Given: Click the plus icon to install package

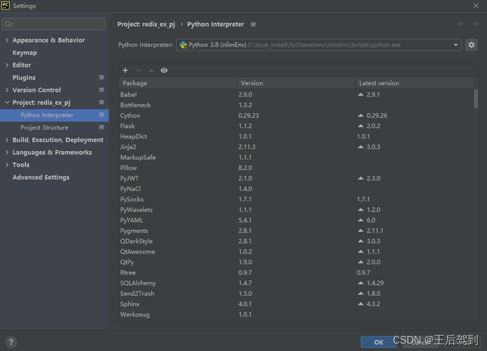Looking at the screenshot, I should 125,70.
